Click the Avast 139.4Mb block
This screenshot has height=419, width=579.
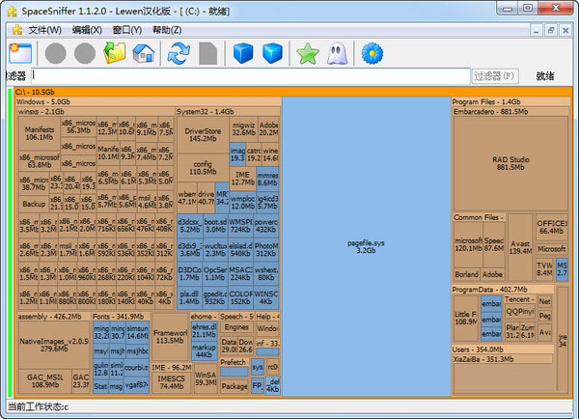(520, 246)
